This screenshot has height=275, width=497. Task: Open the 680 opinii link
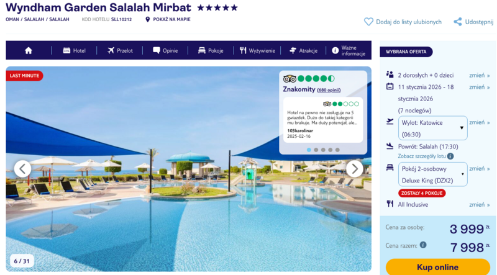[329, 90]
